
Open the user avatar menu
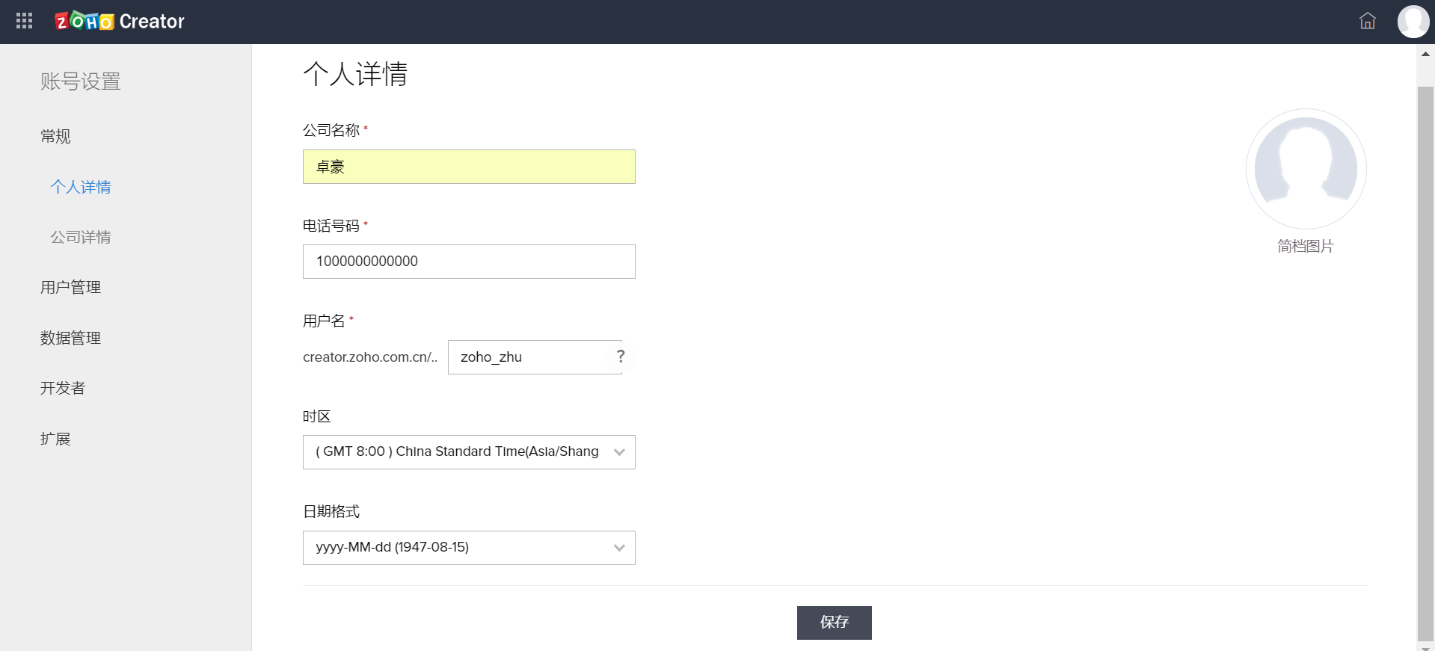click(x=1413, y=21)
